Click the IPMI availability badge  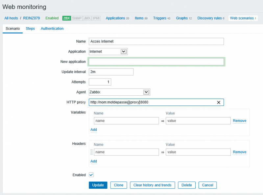96,18
